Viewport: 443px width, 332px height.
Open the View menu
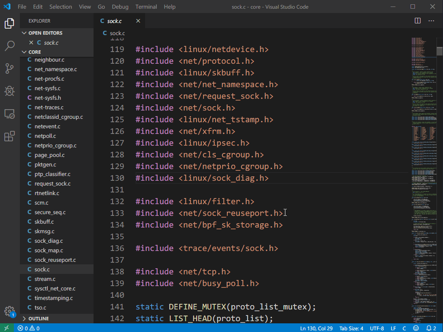[x=85, y=7]
